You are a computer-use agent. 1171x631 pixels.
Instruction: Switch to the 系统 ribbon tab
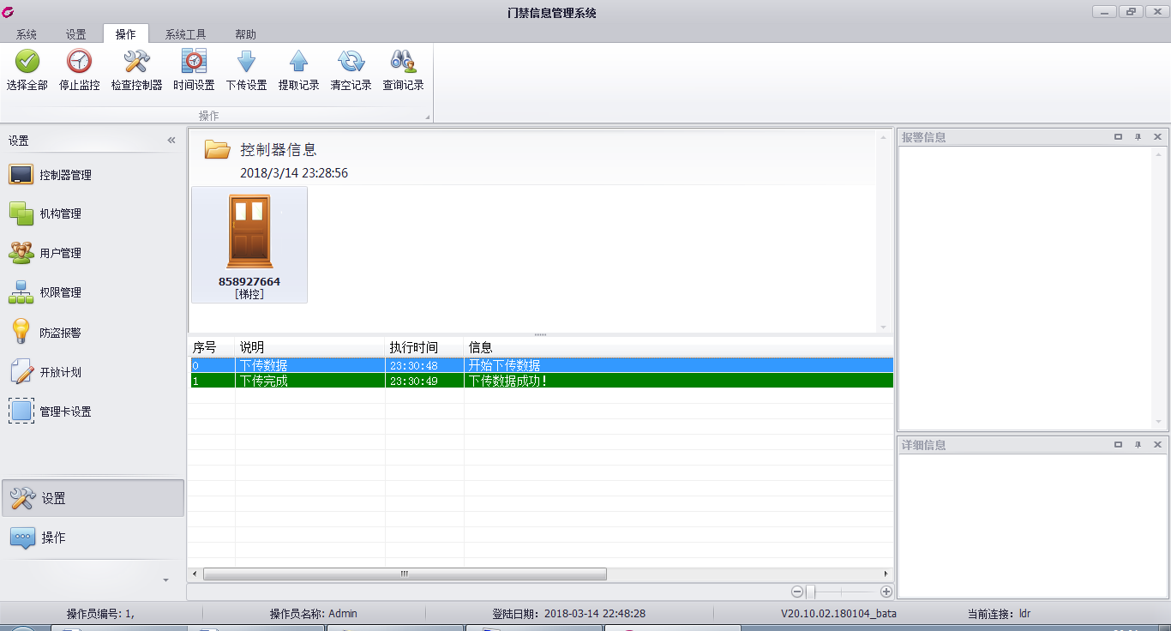pyautogui.click(x=27, y=34)
